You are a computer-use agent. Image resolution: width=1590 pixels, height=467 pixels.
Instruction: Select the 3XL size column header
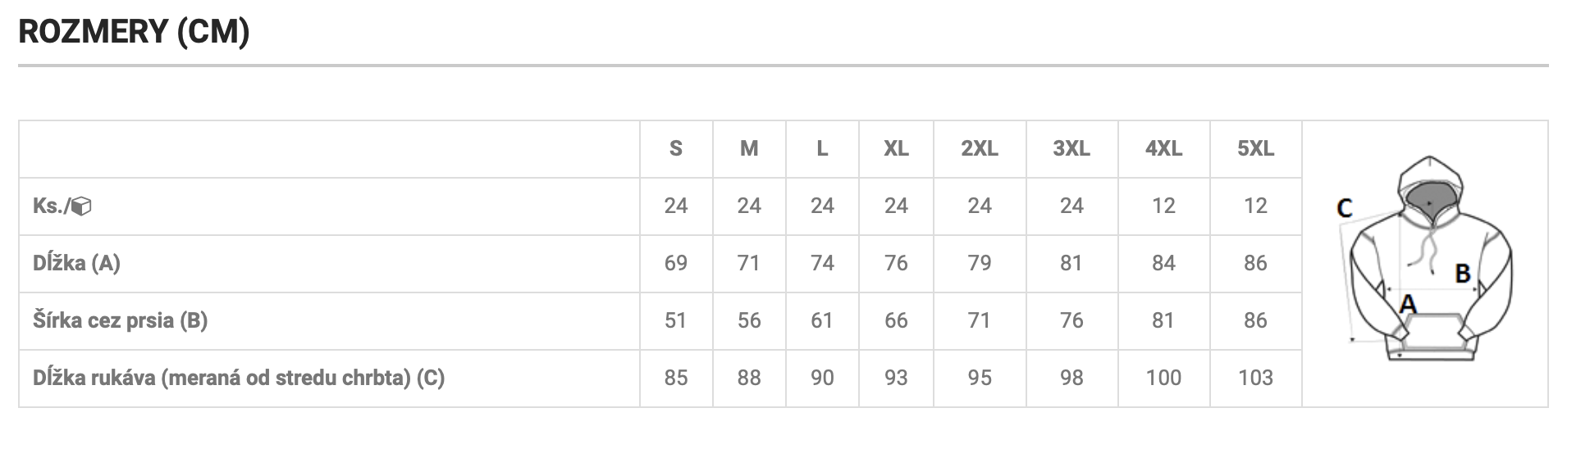1071,149
